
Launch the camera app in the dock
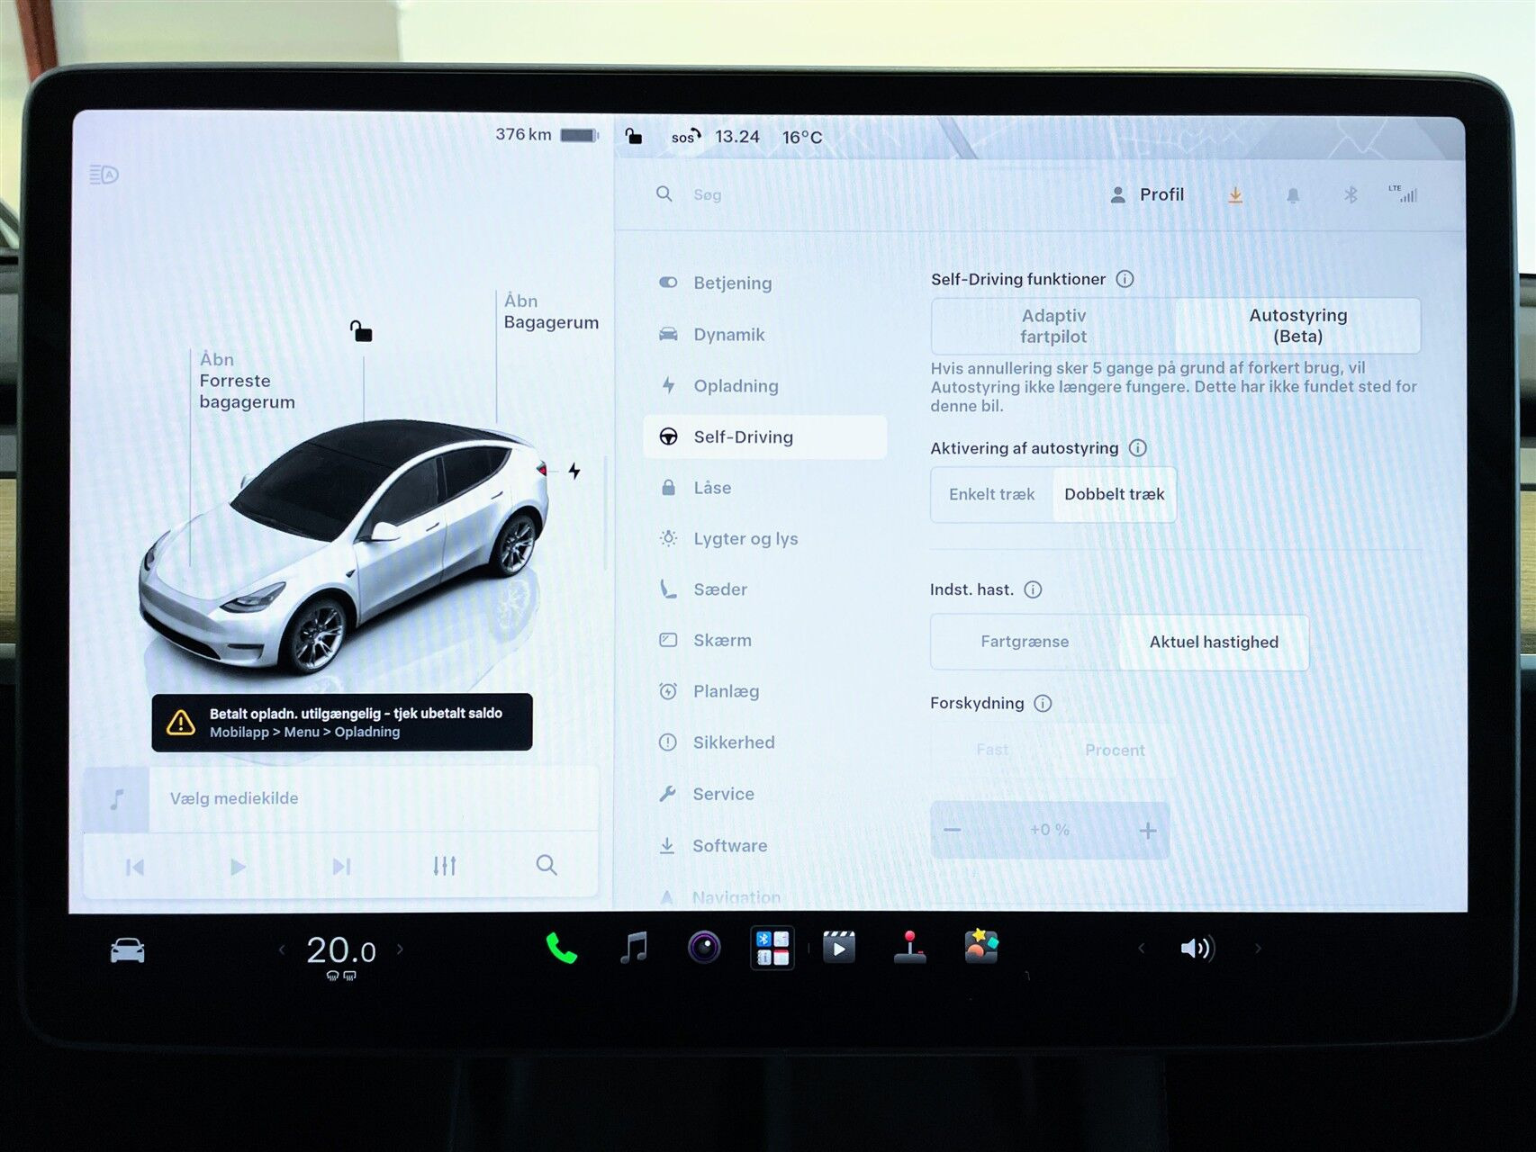tap(704, 948)
